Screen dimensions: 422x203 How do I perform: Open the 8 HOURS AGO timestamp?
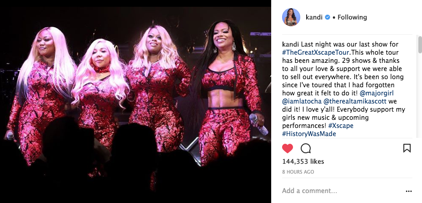[x=298, y=172]
